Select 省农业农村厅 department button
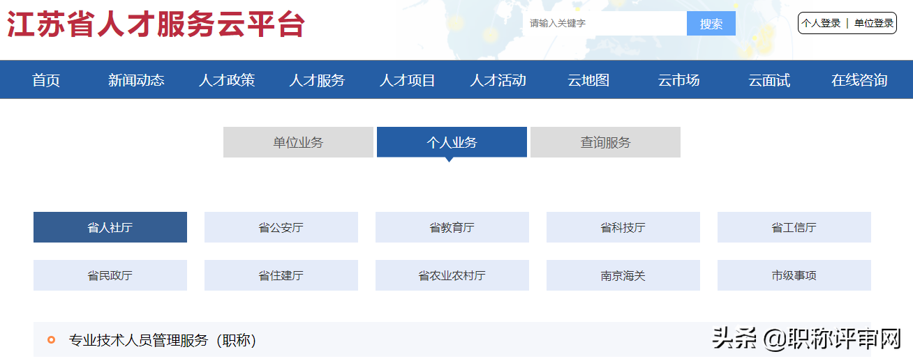 [x=452, y=275]
